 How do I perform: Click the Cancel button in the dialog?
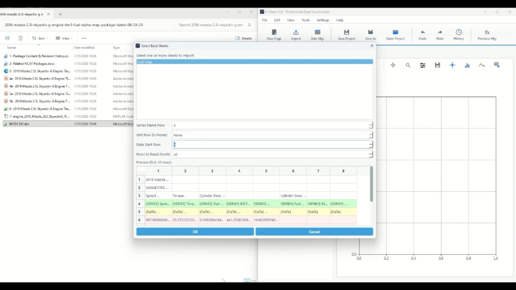coord(314,232)
